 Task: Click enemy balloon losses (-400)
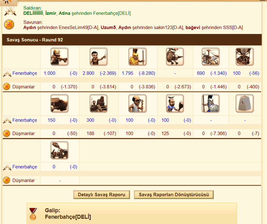coord(253,87)
